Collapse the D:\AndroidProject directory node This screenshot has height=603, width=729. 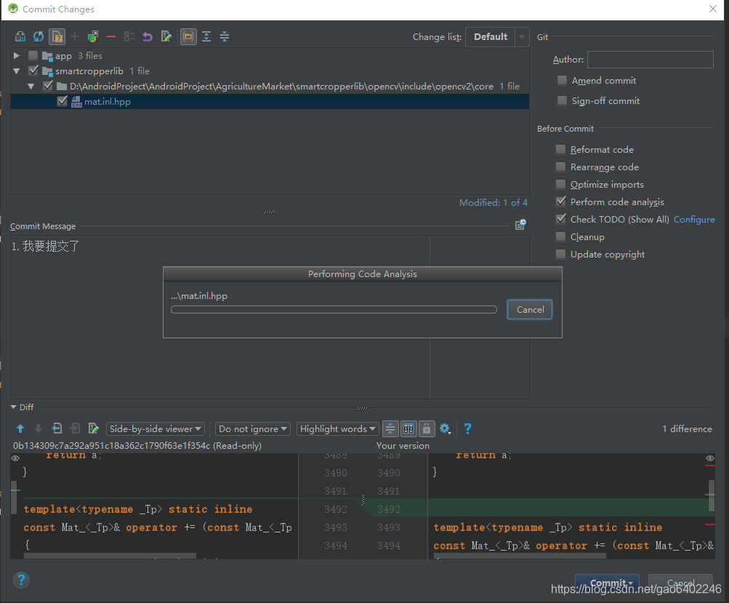(31, 86)
